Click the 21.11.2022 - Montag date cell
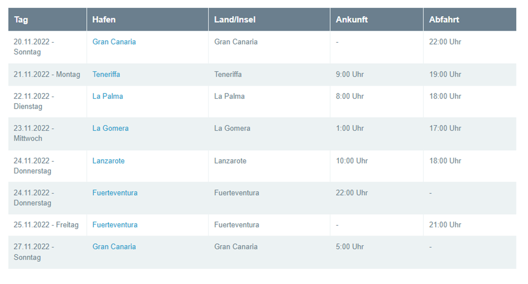Viewport: 528px width, 284px height. pyautogui.click(x=47, y=75)
